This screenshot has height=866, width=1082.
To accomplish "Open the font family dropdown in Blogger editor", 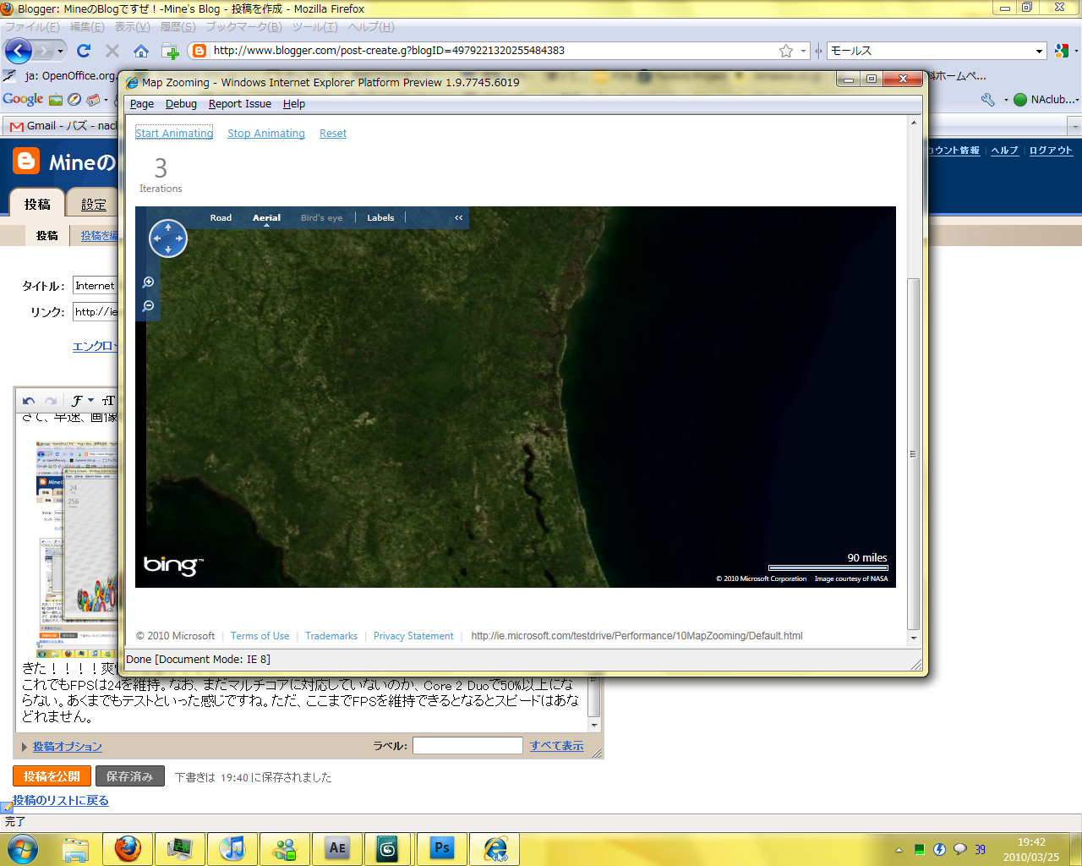I will tap(82, 401).
